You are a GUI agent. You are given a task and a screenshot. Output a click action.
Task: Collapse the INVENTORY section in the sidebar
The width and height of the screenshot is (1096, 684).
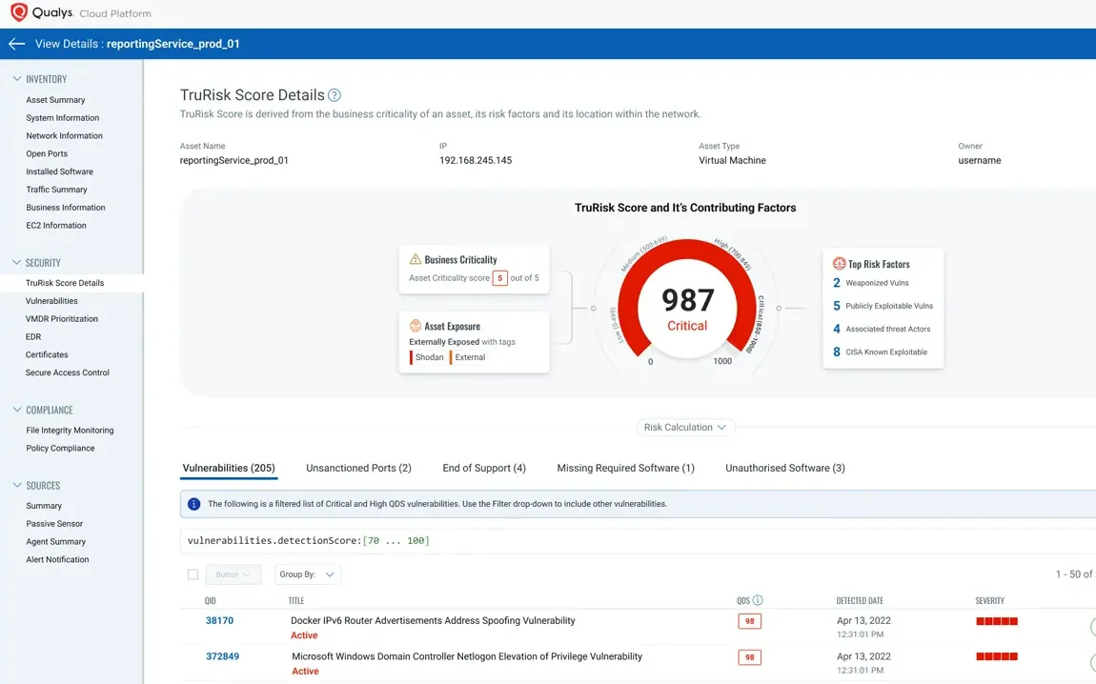(x=16, y=78)
